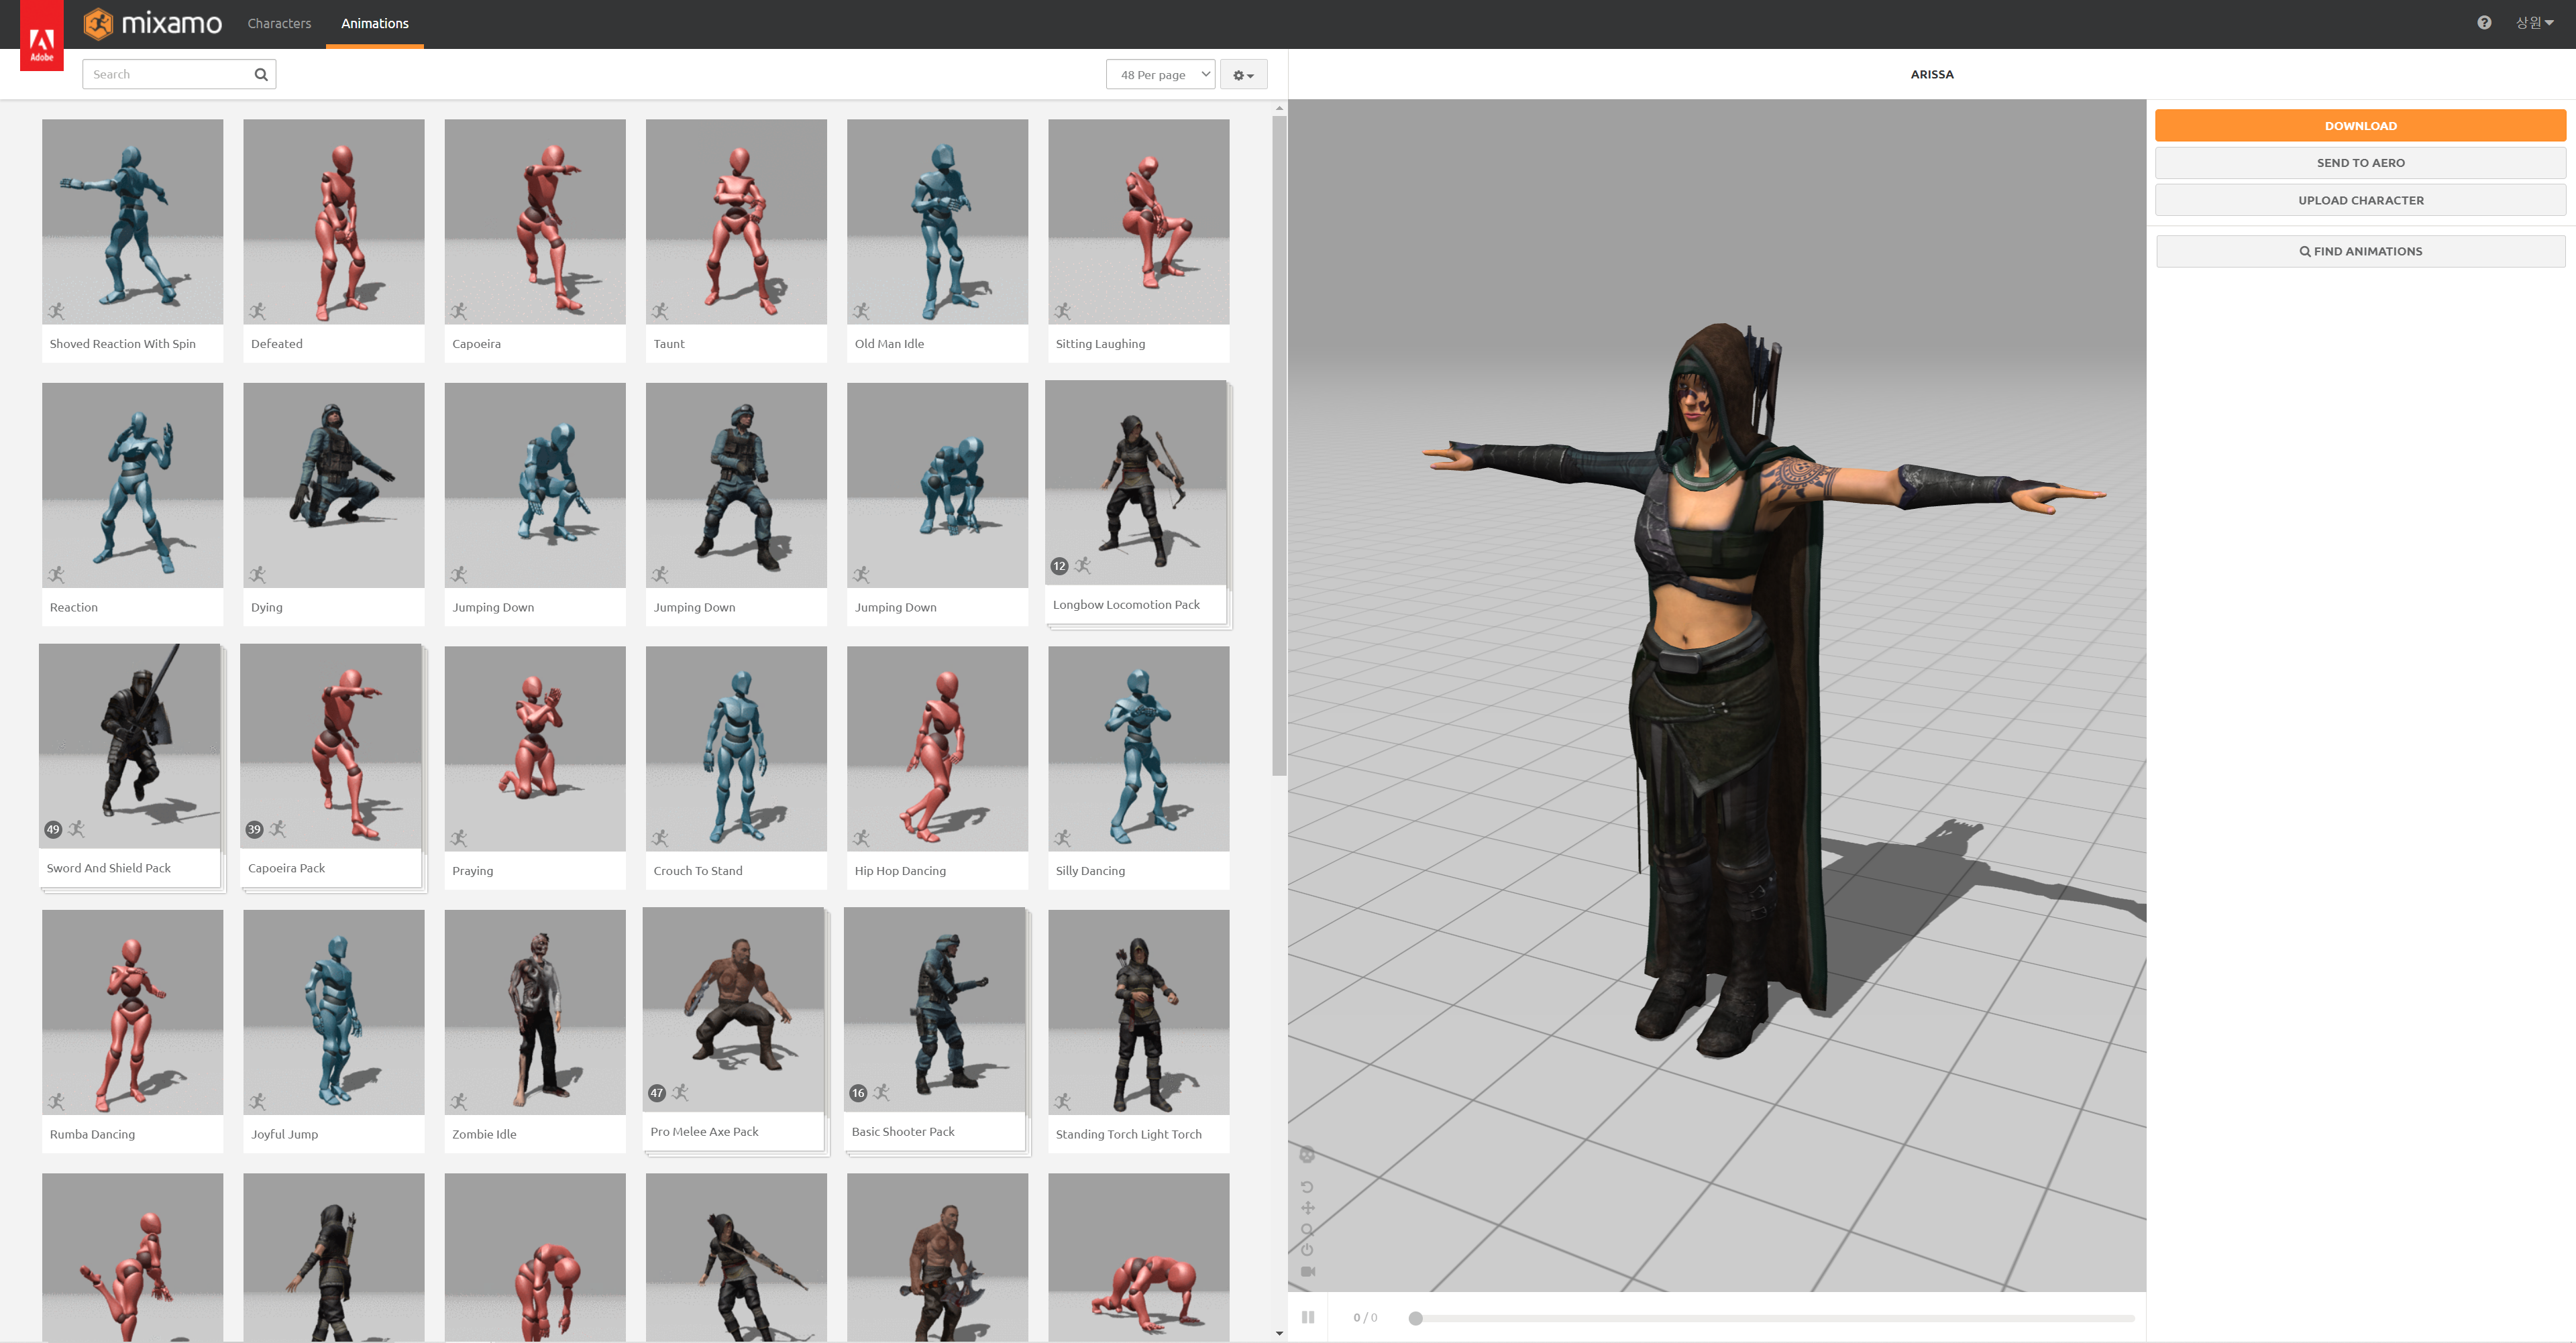This screenshot has height=1343, width=2576.
Task: Select the Dying soldier animation
Action: pos(334,505)
